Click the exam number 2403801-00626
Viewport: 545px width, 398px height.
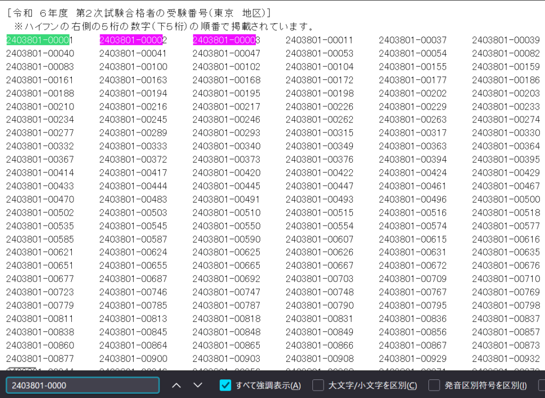pyautogui.click(x=319, y=252)
